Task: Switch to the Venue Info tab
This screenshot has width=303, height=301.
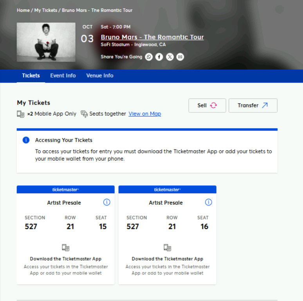Action: (100, 76)
